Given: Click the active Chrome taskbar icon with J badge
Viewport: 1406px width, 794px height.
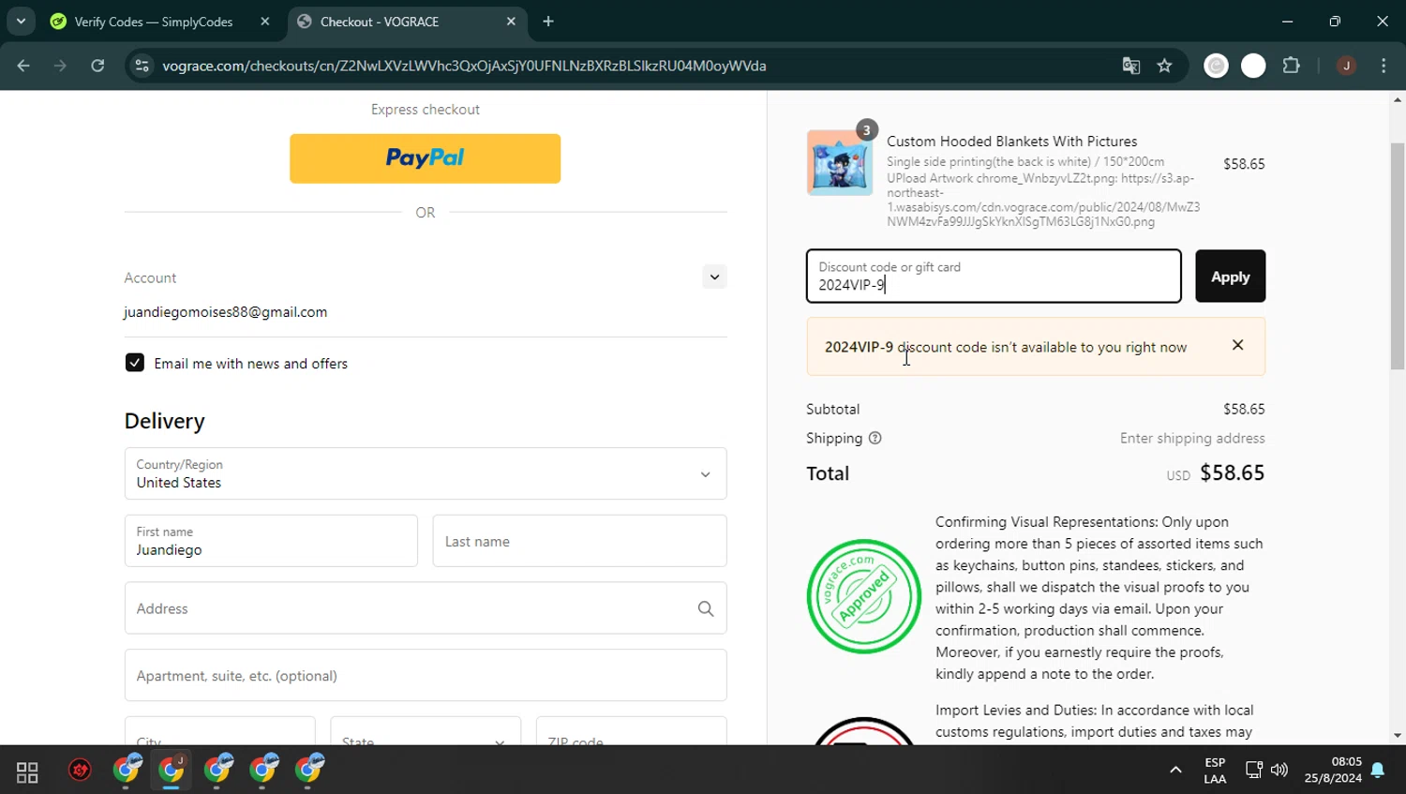Looking at the screenshot, I should point(172,770).
